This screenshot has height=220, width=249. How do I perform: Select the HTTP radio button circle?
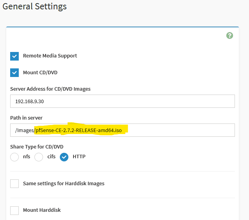click(x=64, y=157)
